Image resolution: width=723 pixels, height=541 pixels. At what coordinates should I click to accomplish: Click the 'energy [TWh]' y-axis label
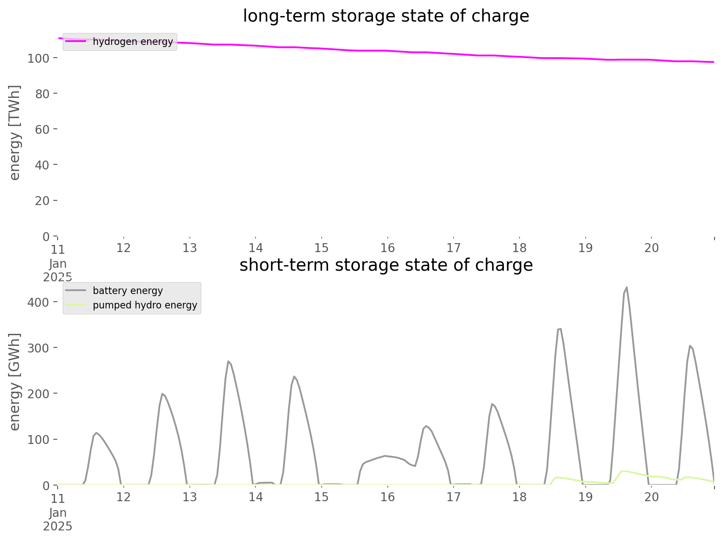click(x=14, y=133)
